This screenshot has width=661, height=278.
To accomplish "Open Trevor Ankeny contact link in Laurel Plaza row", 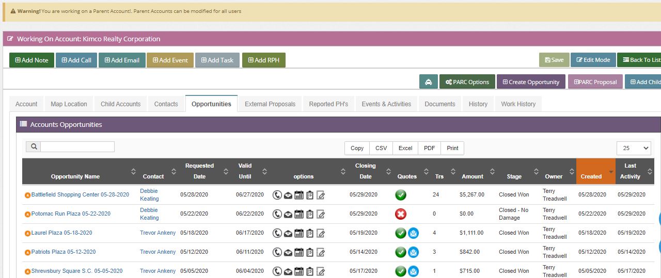I will click(158, 233).
